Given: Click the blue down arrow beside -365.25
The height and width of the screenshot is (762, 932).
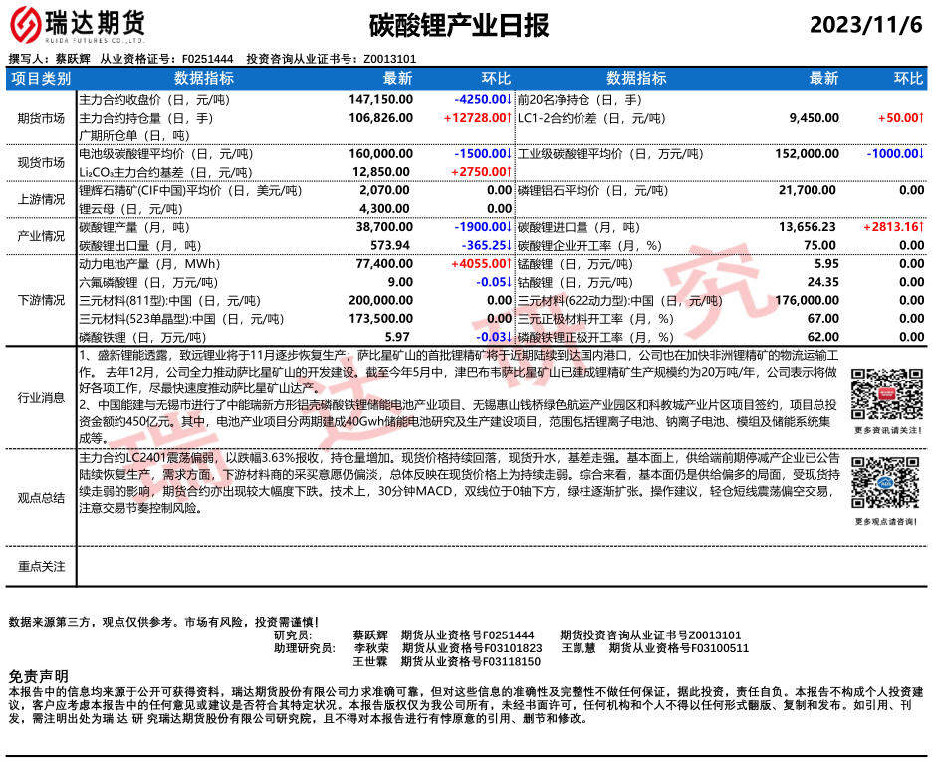Looking at the screenshot, I should tap(510, 245).
